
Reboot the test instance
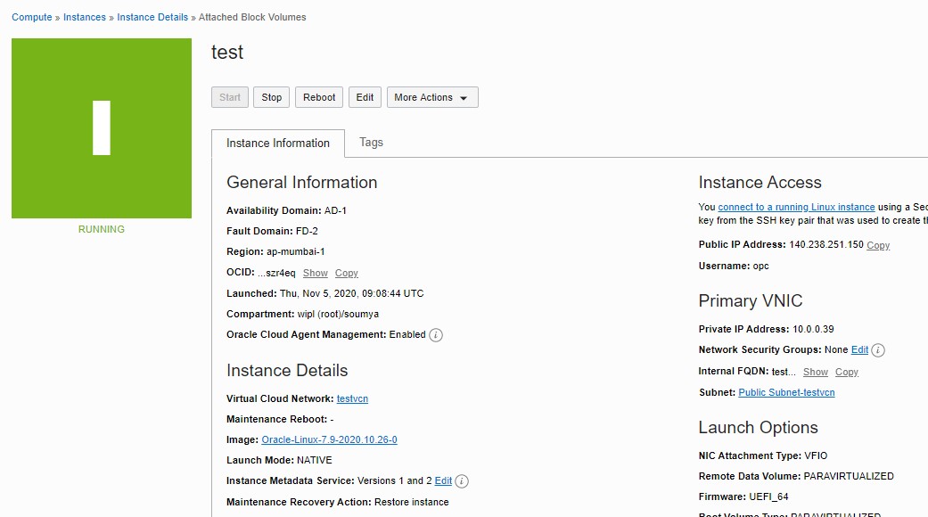318,97
